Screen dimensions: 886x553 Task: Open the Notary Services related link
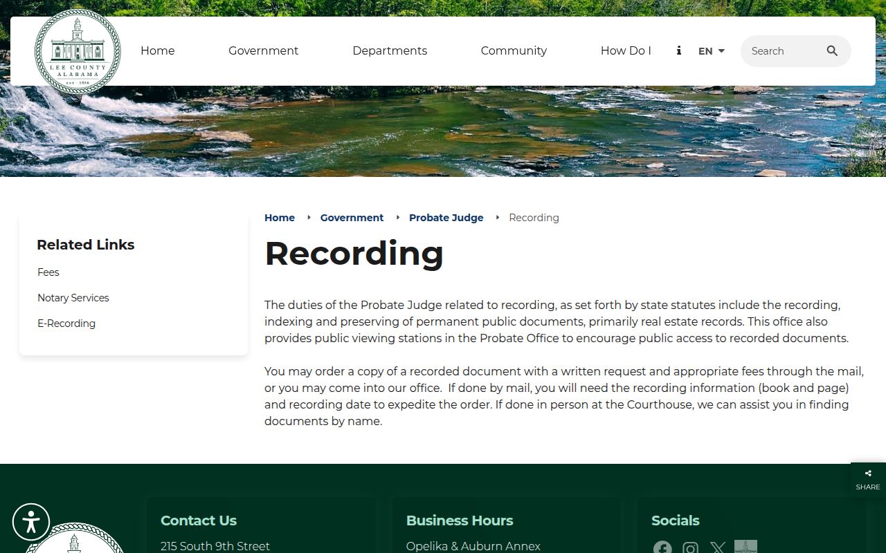pyautogui.click(x=73, y=298)
